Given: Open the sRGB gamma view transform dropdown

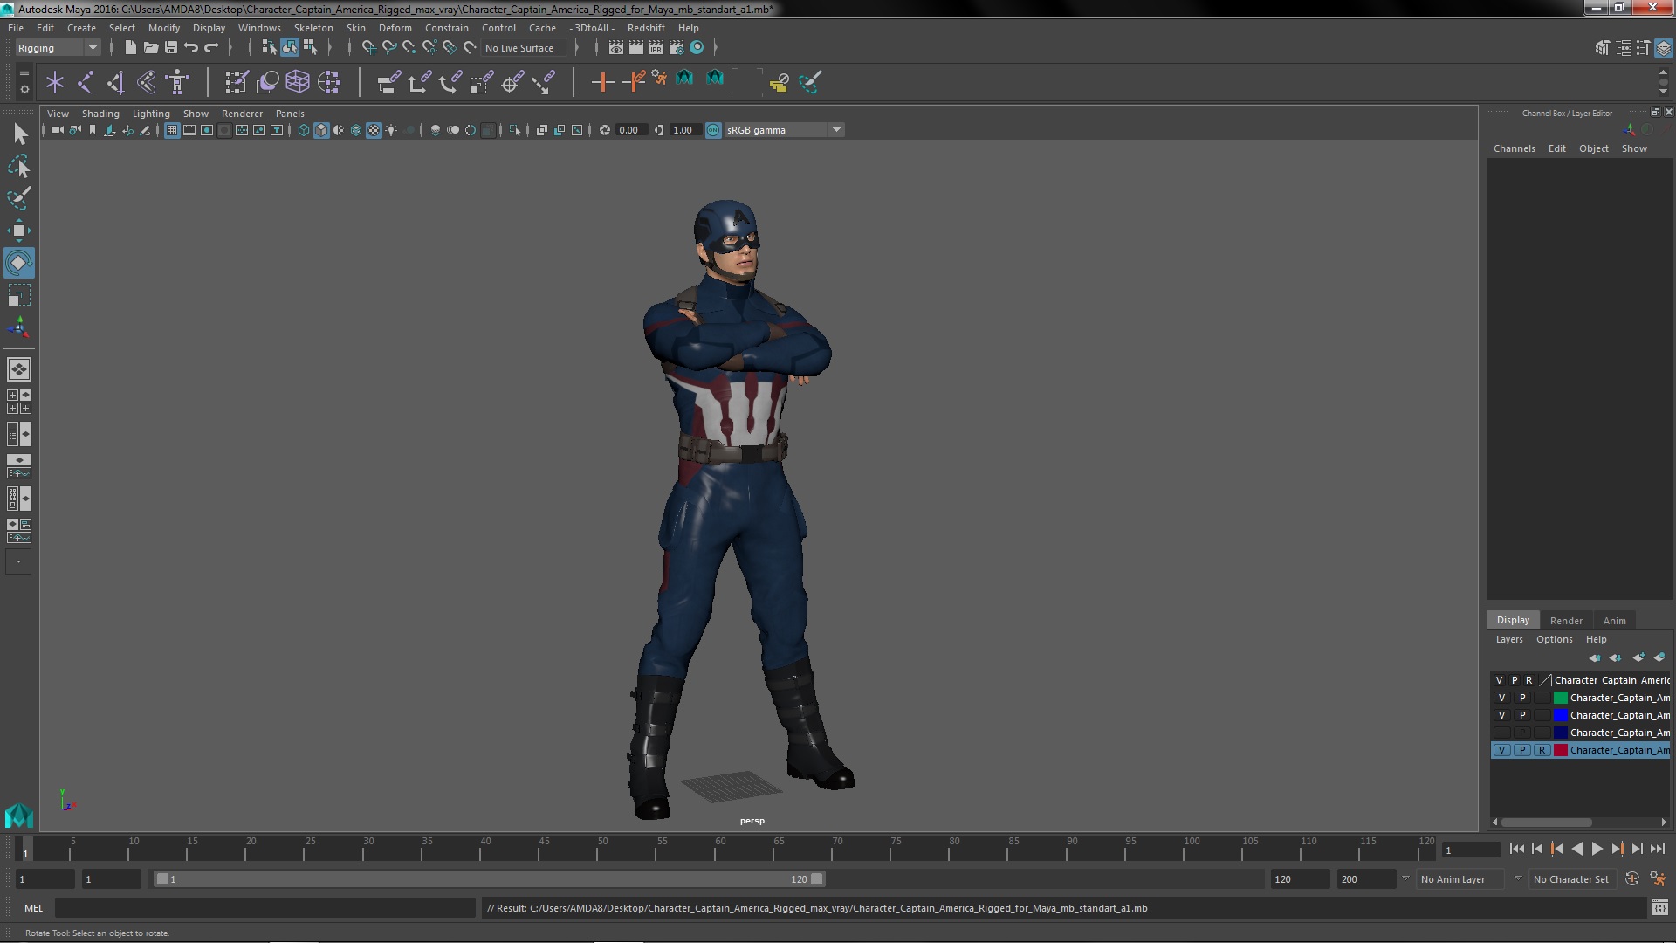Looking at the screenshot, I should (x=784, y=130).
